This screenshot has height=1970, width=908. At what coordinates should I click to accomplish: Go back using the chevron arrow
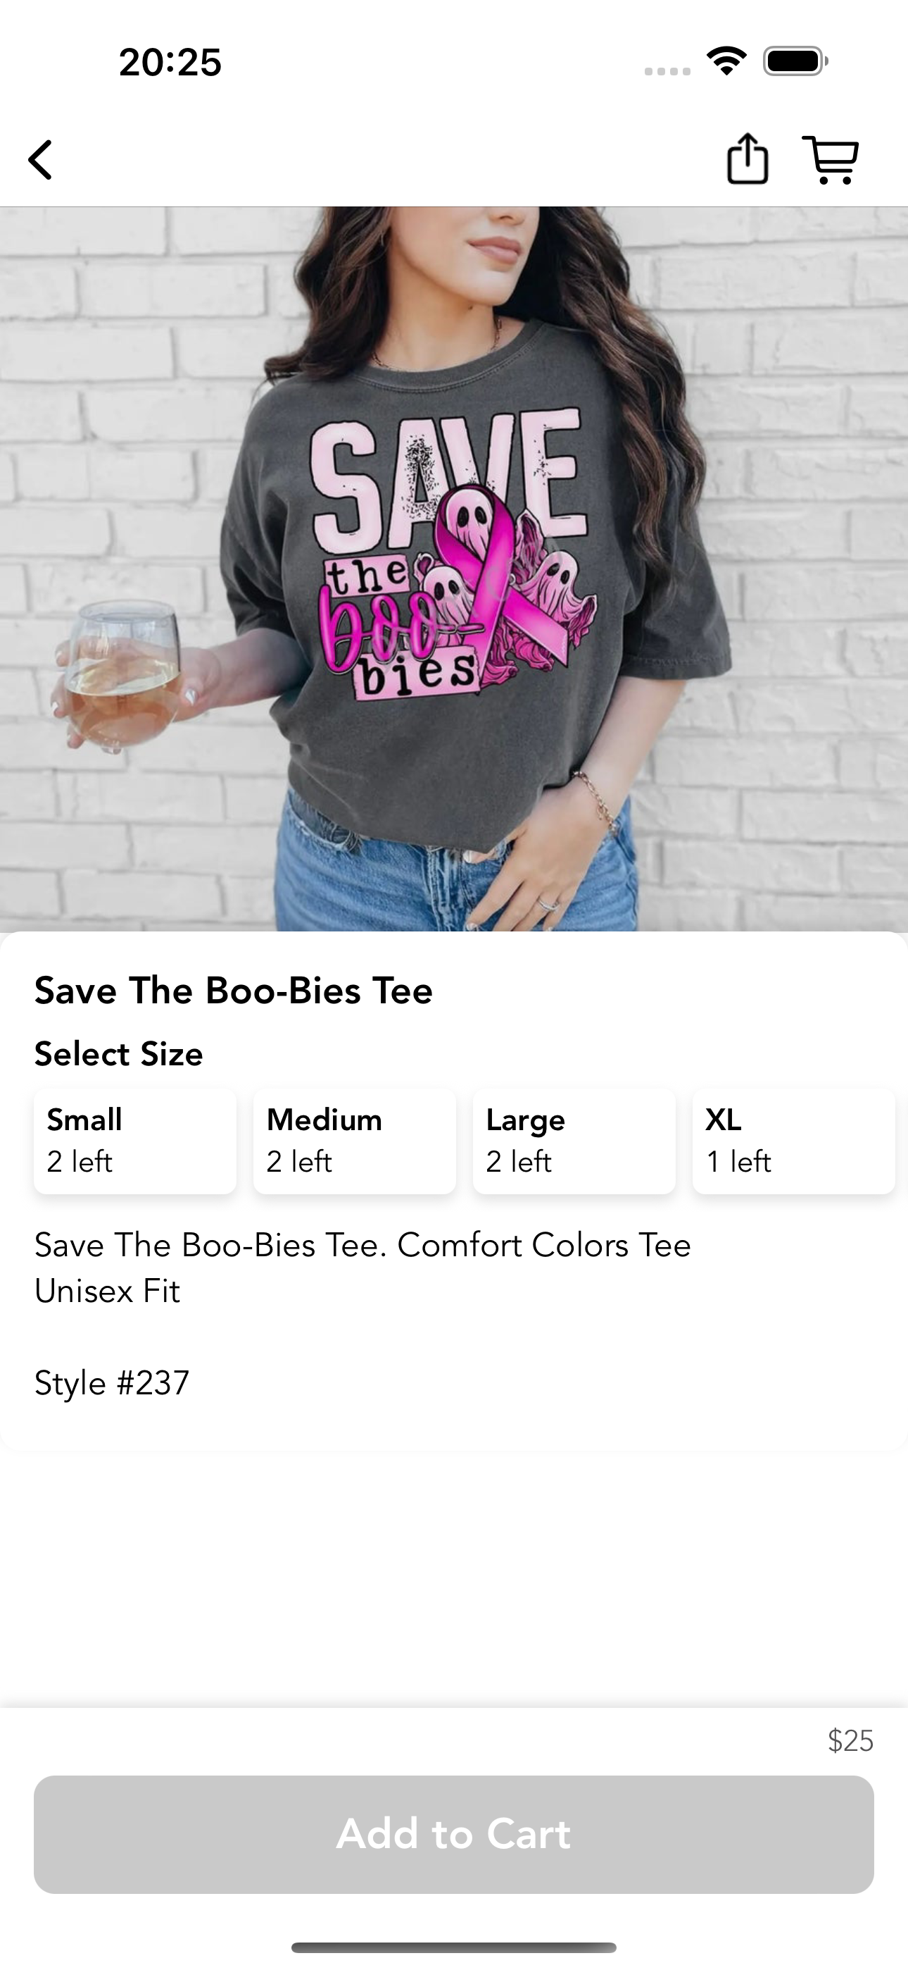[41, 160]
